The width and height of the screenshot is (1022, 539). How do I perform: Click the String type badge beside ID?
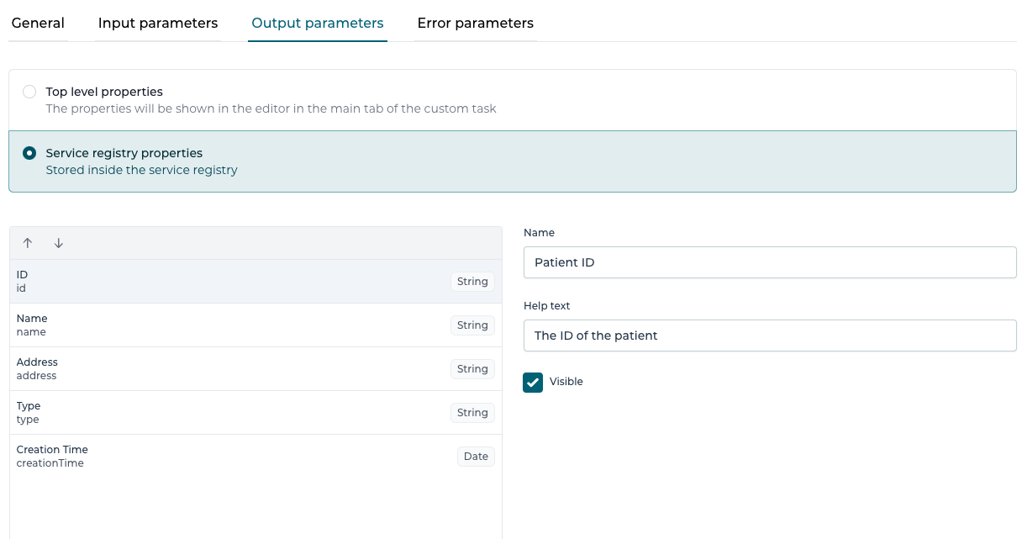472,281
